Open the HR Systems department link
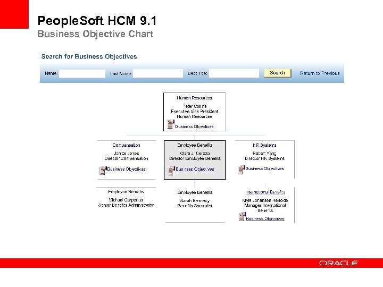This screenshot has height=287, width=383. [x=264, y=145]
